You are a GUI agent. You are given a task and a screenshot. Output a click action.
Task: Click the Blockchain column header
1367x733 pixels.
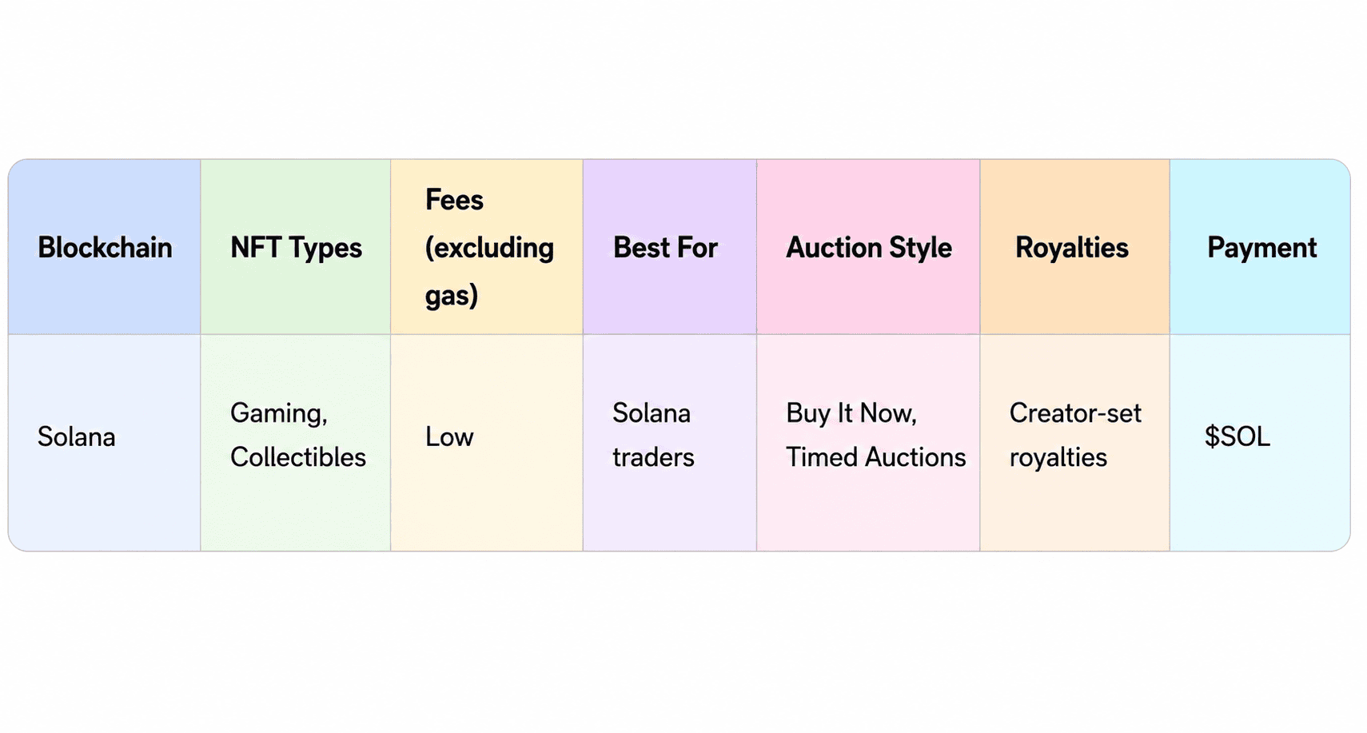click(105, 247)
